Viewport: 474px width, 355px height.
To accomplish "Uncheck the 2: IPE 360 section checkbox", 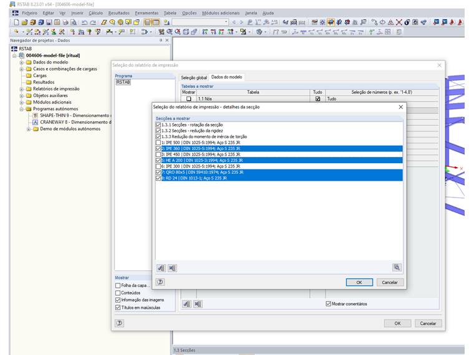I will [158, 148].
